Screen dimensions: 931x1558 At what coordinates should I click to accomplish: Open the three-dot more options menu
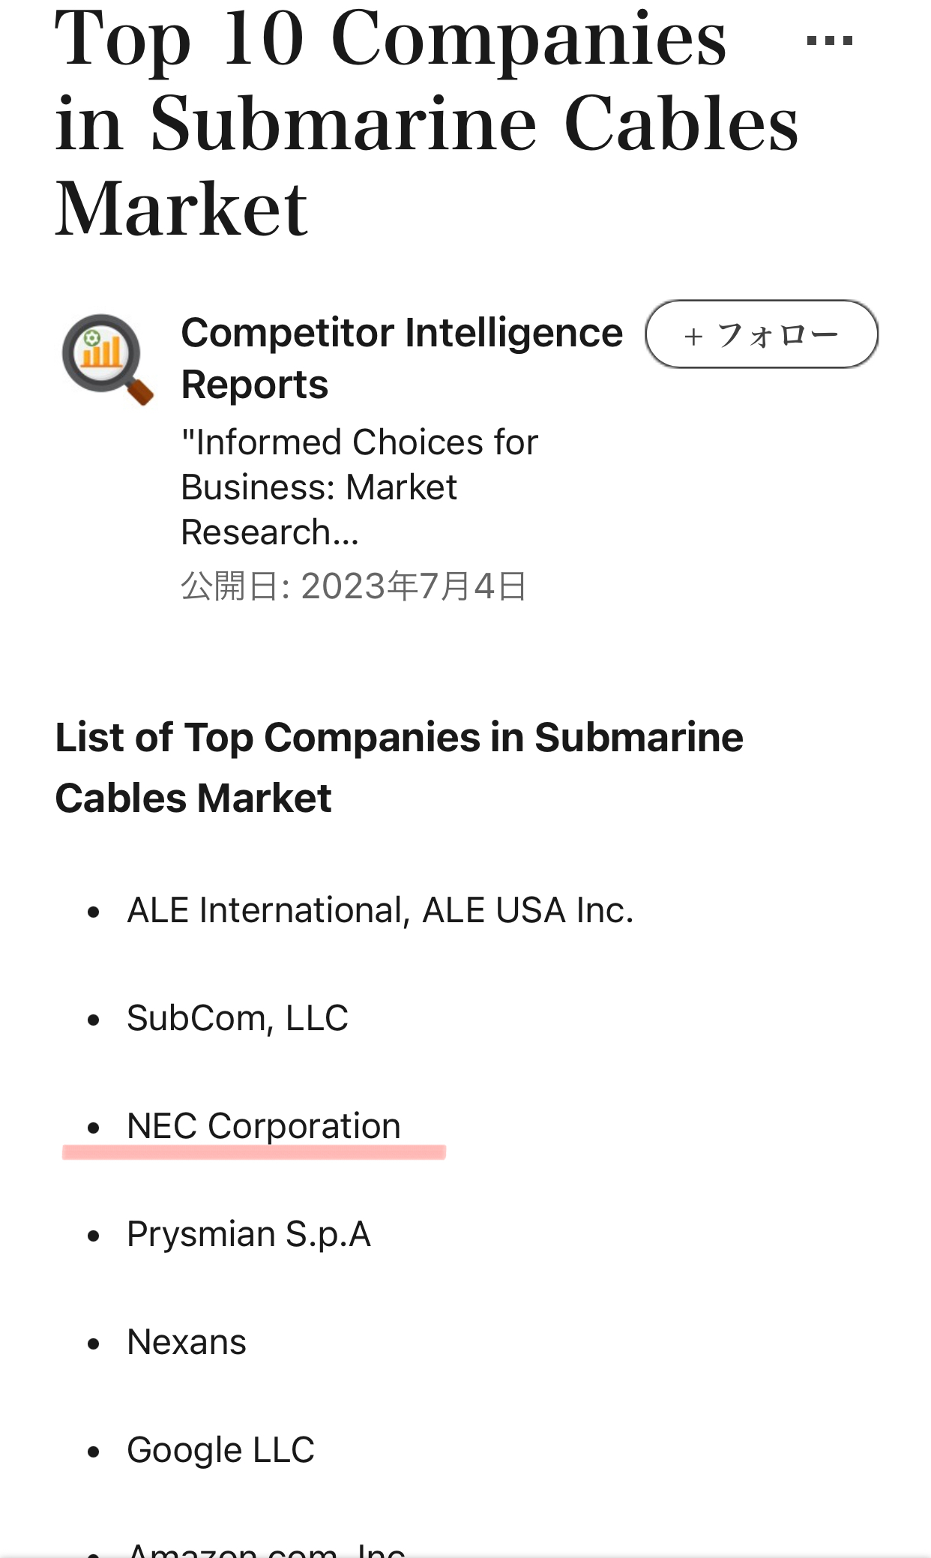pyautogui.click(x=829, y=40)
